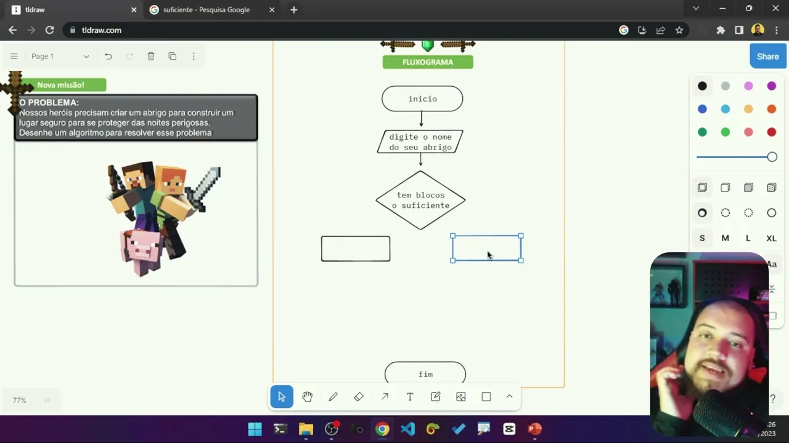Select the hand pan tool
Image resolution: width=789 pixels, height=443 pixels.
(307, 397)
